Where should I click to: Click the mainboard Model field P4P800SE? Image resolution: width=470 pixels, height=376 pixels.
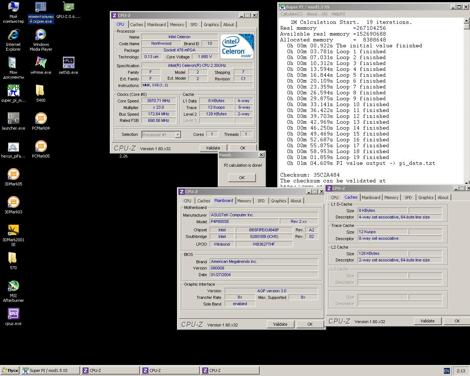point(244,222)
